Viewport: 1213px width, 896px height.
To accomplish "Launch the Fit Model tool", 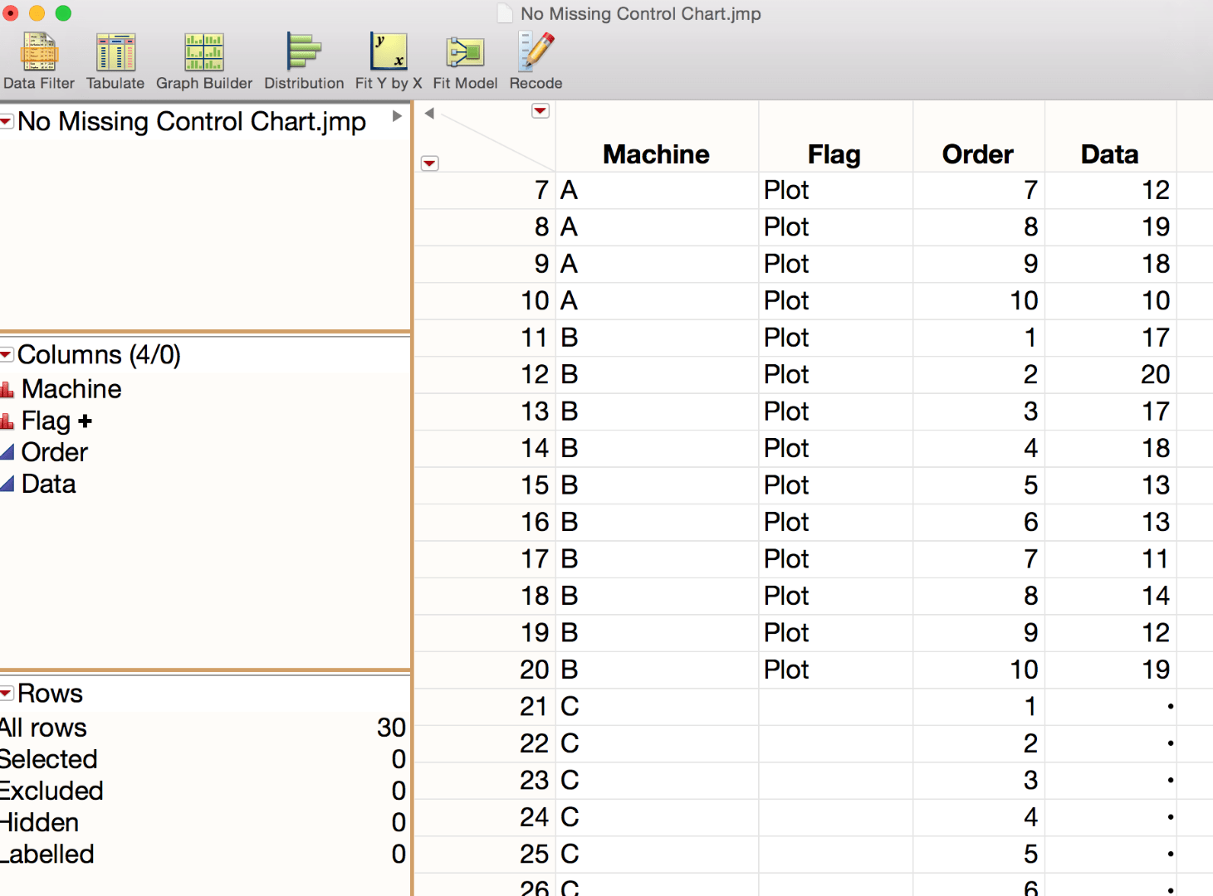I will [x=465, y=61].
